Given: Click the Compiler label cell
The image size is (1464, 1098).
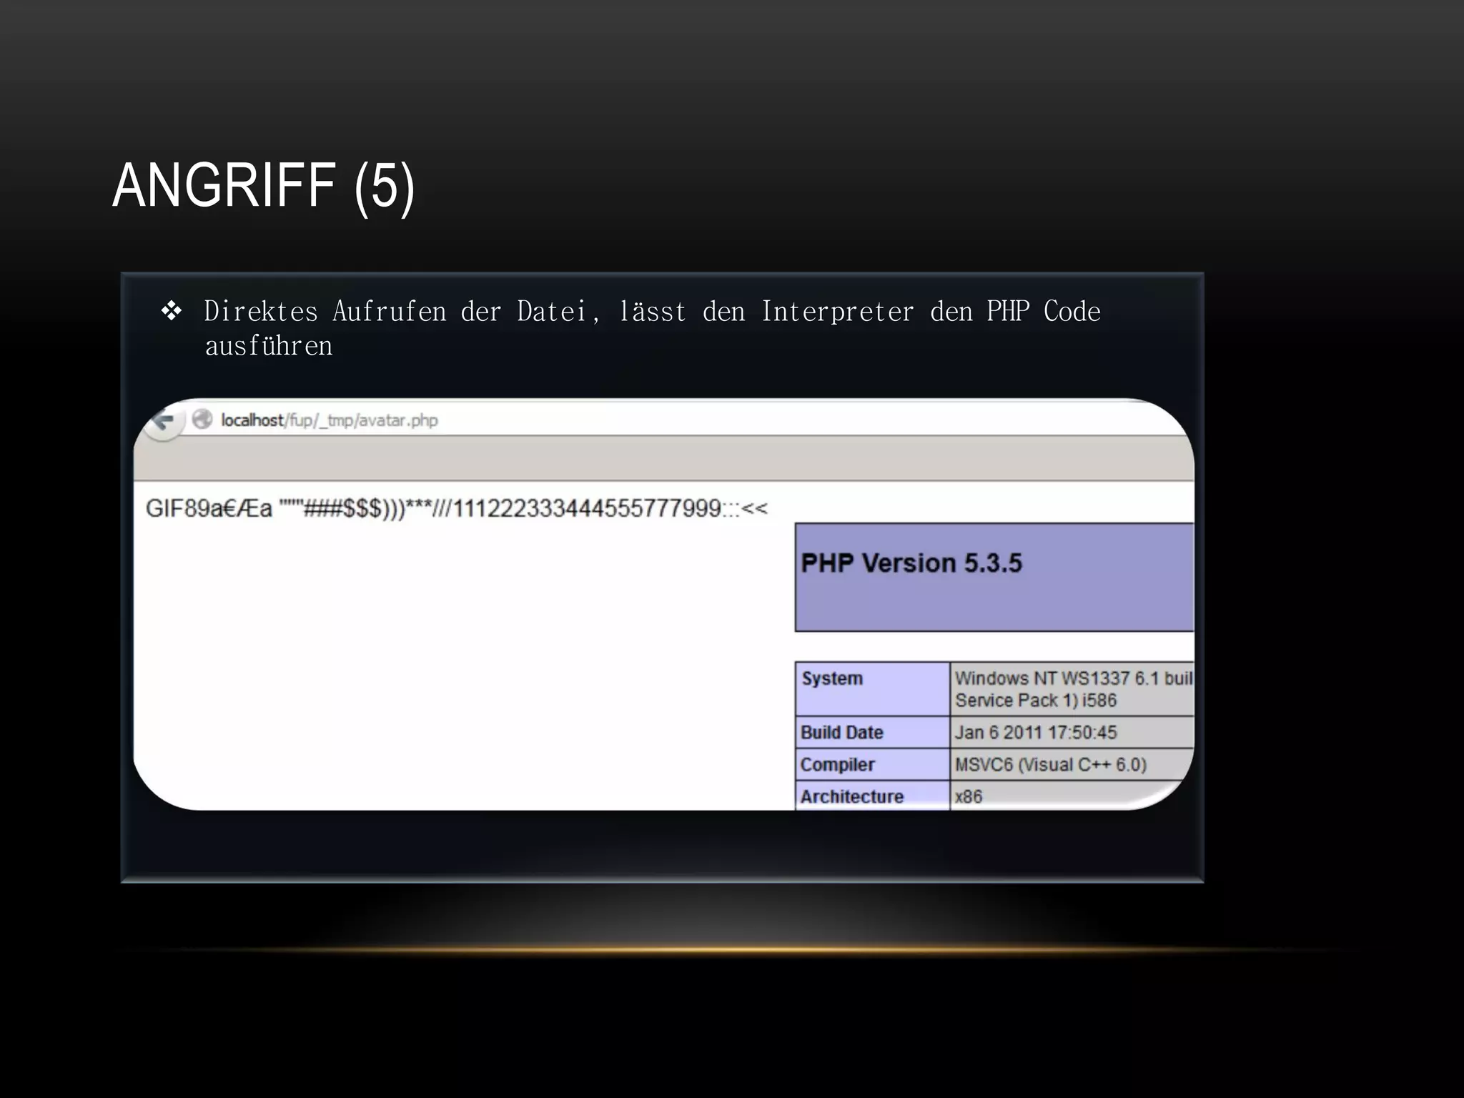Looking at the screenshot, I should pyautogui.click(x=872, y=764).
